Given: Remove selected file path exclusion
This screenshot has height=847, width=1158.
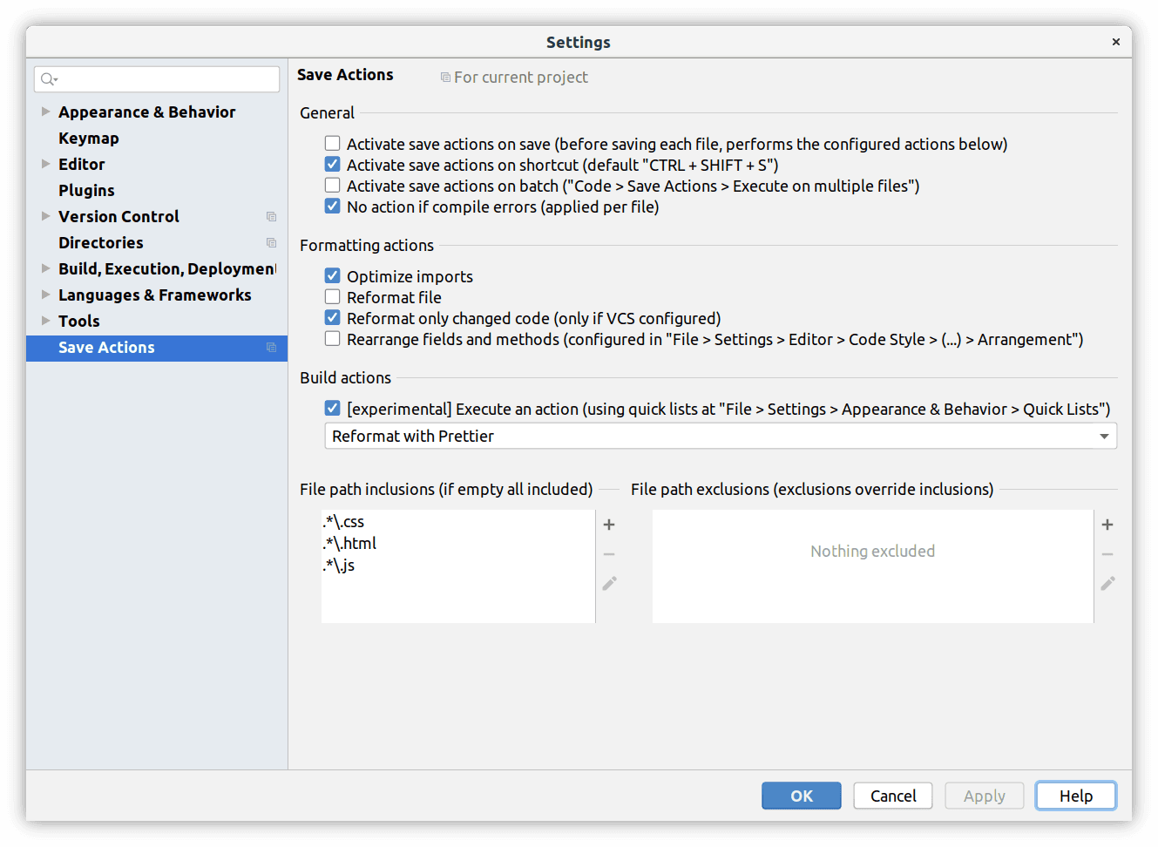Looking at the screenshot, I should click(1107, 554).
